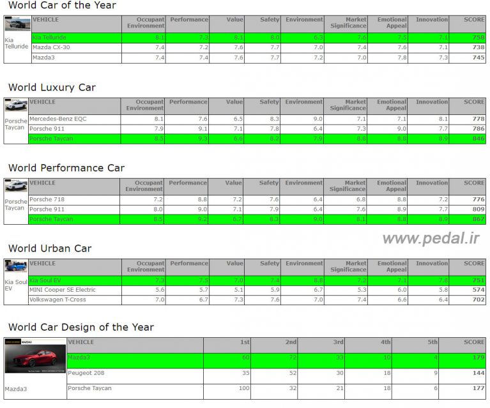Select Peugeot 208 vehicle name
490x408 pixels.
click(x=86, y=373)
